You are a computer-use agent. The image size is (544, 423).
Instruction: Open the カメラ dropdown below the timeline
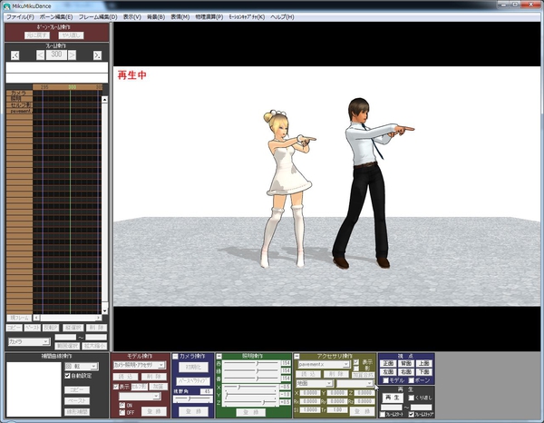tap(29, 341)
